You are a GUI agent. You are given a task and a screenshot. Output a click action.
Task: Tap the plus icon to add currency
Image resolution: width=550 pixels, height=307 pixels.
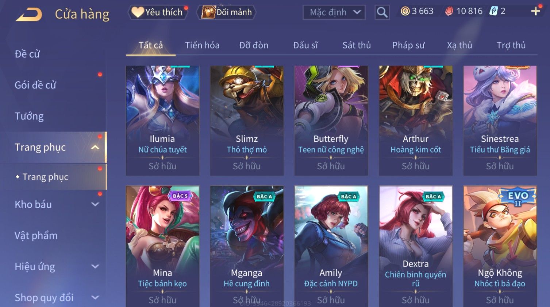535,11
